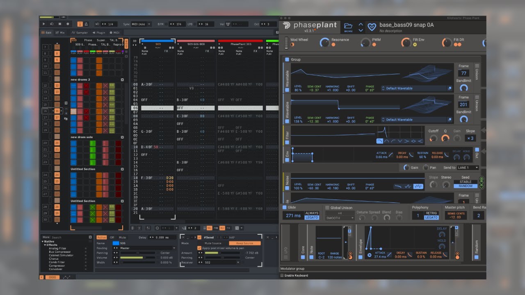Viewport: 525px width, 295px height.
Task: Set track state to Active
Action: [x=101, y=237]
